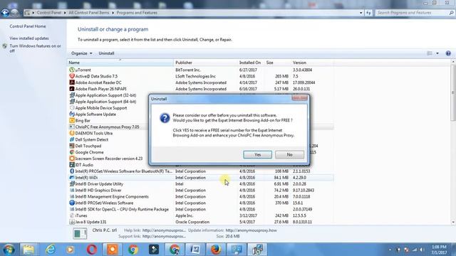Open the help icon on the toolbar

point(448,53)
